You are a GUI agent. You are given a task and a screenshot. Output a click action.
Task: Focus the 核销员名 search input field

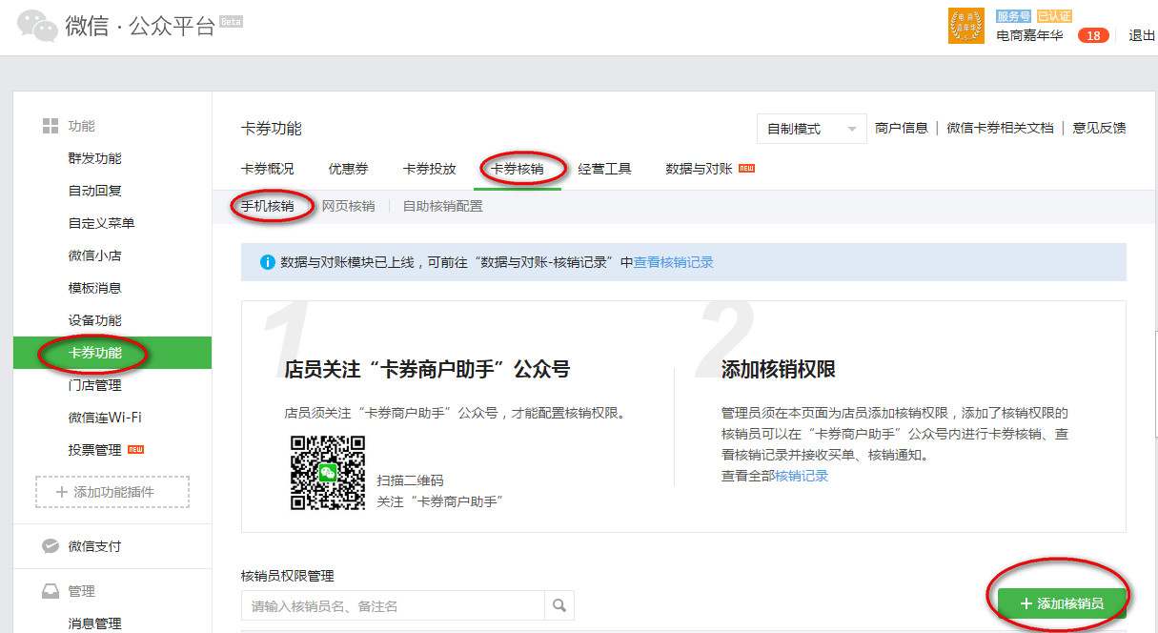point(393,604)
